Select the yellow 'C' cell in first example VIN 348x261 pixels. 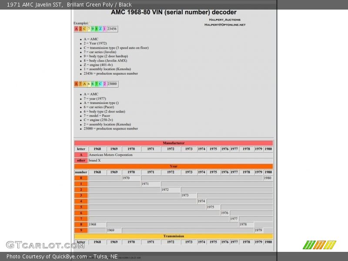coord(84,29)
